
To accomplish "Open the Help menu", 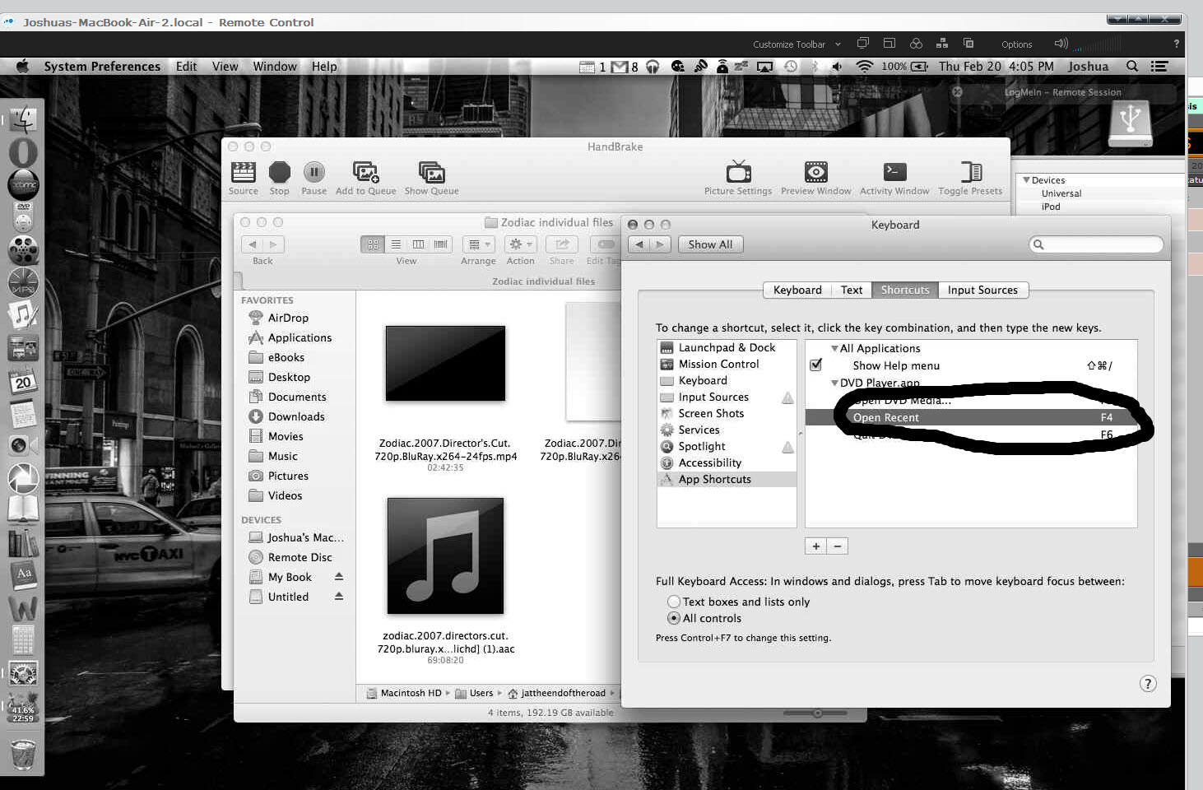I will (324, 66).
